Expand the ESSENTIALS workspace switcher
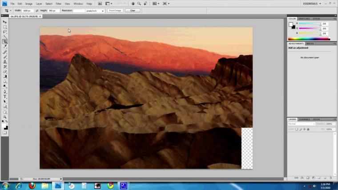 click(313, 4)
